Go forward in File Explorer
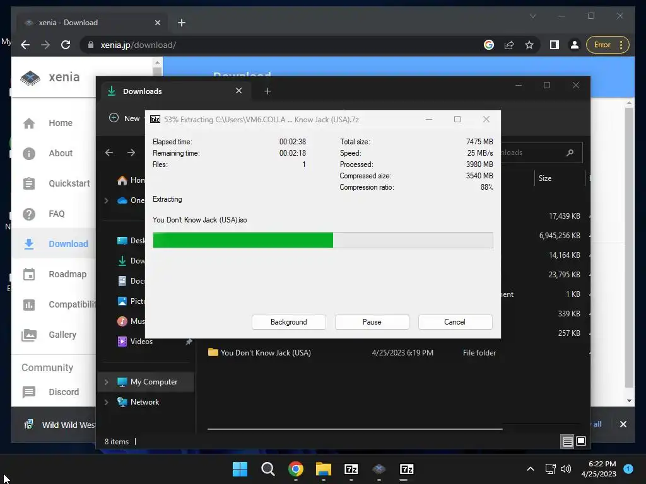Screen dimensions: 646x484 pyautogui.click(x=131, y=153)
